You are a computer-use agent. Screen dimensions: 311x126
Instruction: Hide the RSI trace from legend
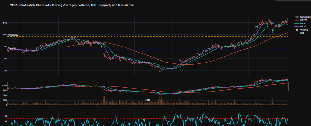[x=302, y=33]
